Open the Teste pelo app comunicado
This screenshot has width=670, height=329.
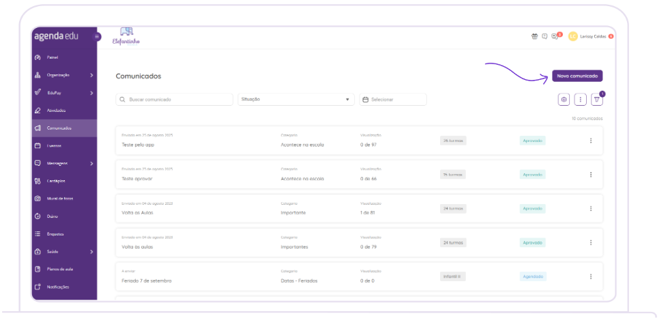pos(138,145)
